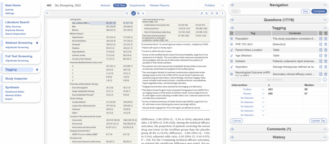Click the gear icon next to Tagging
Screen dimensions: 330x144
37,69
